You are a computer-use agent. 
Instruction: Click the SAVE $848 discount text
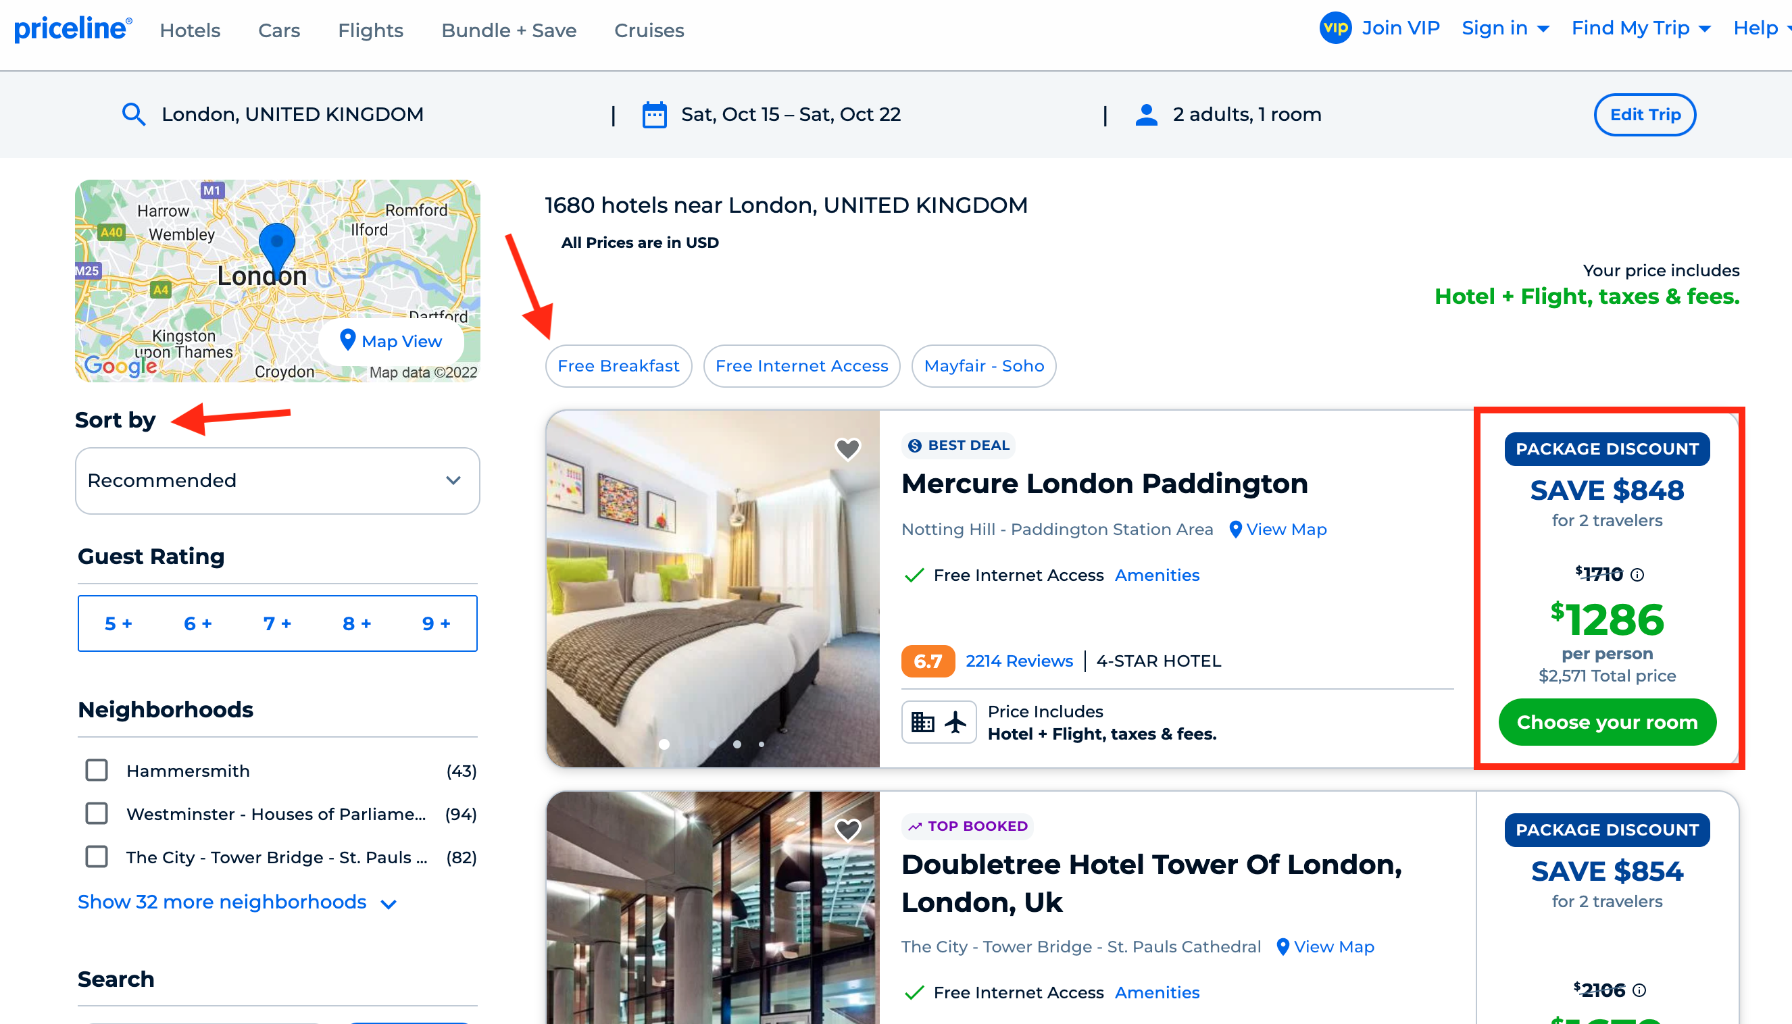click(x=1607, y=490)
